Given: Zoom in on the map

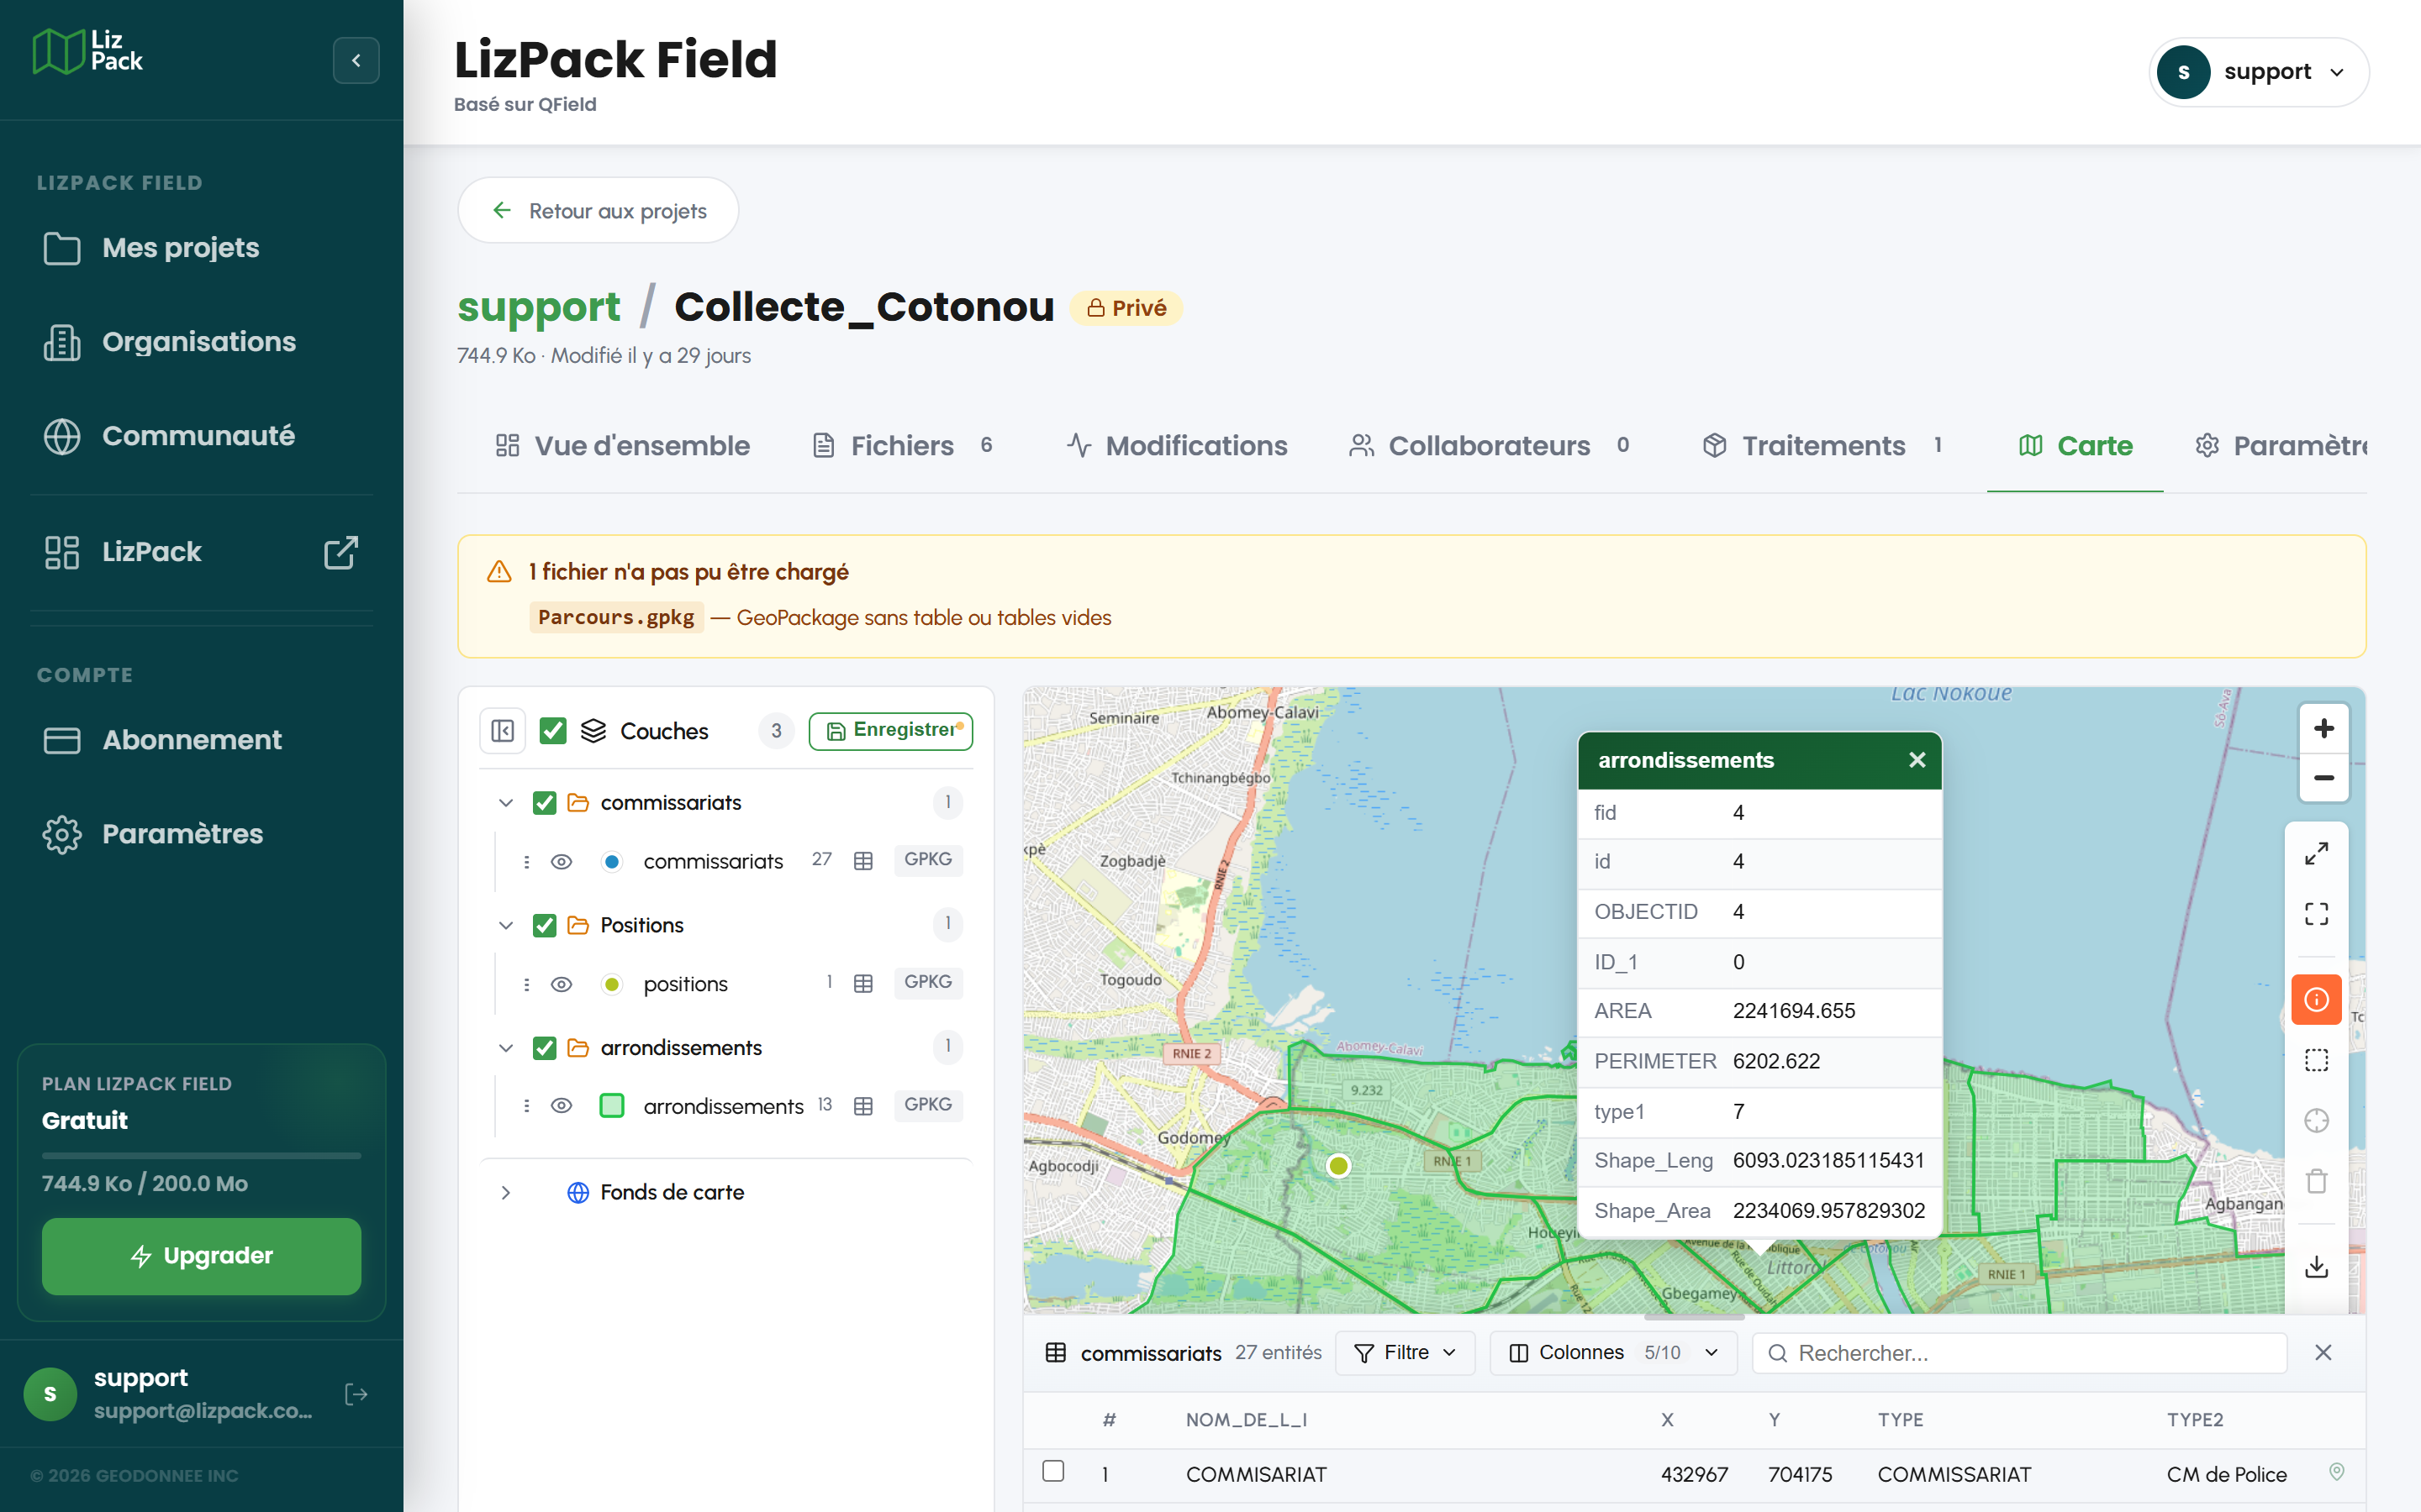Looking at the screenshot, I should (x=2324, y=728).
